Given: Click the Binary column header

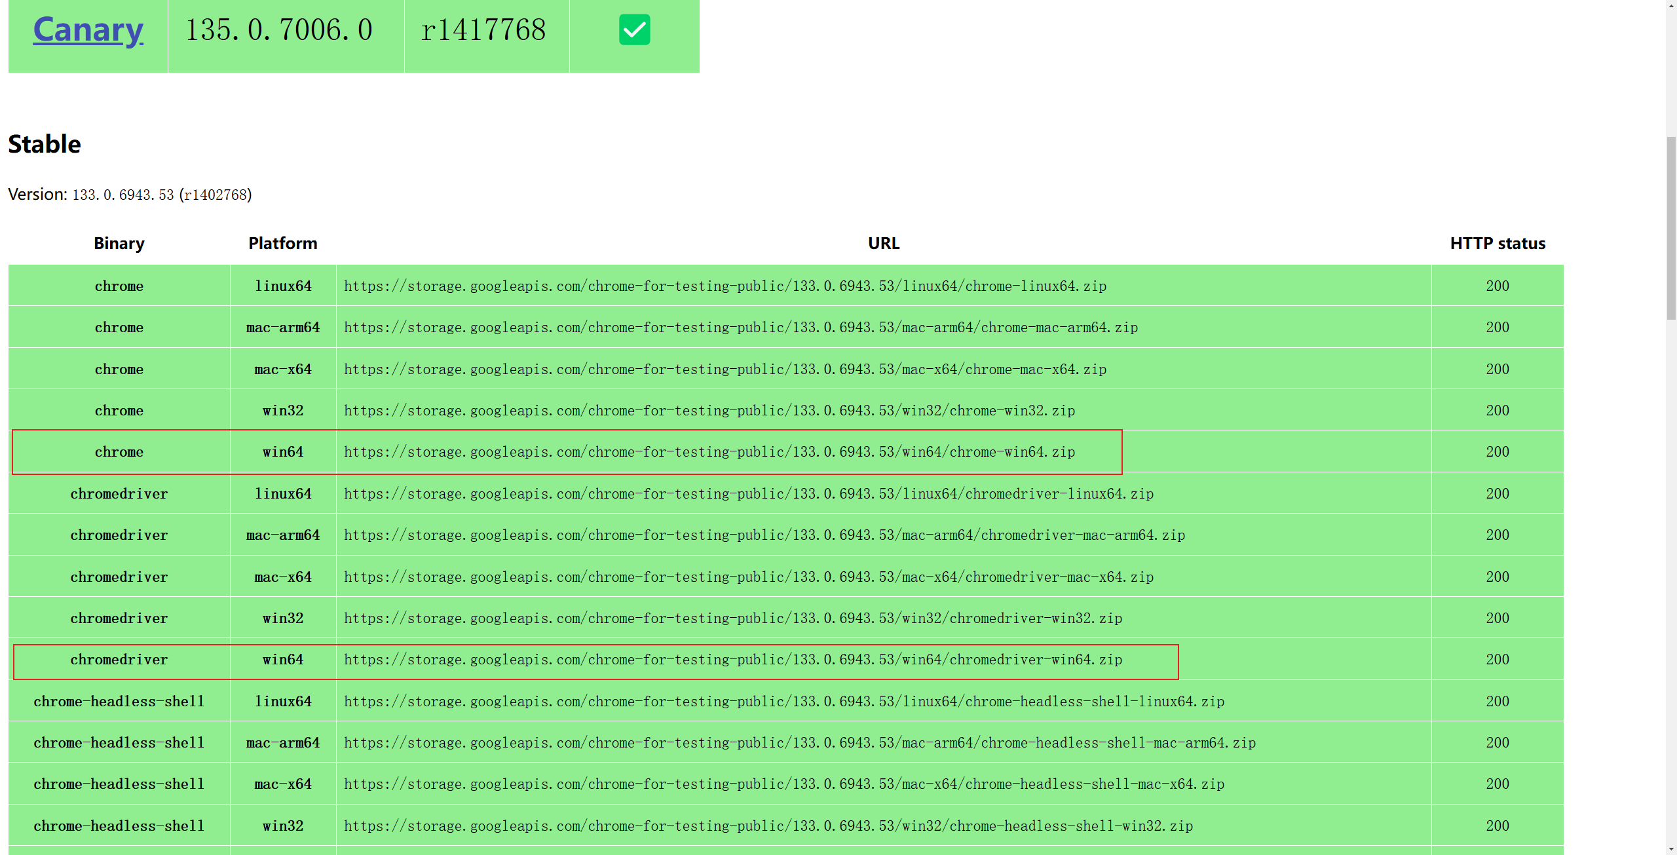Looking at the screenshot, I should tap(119, 244).
